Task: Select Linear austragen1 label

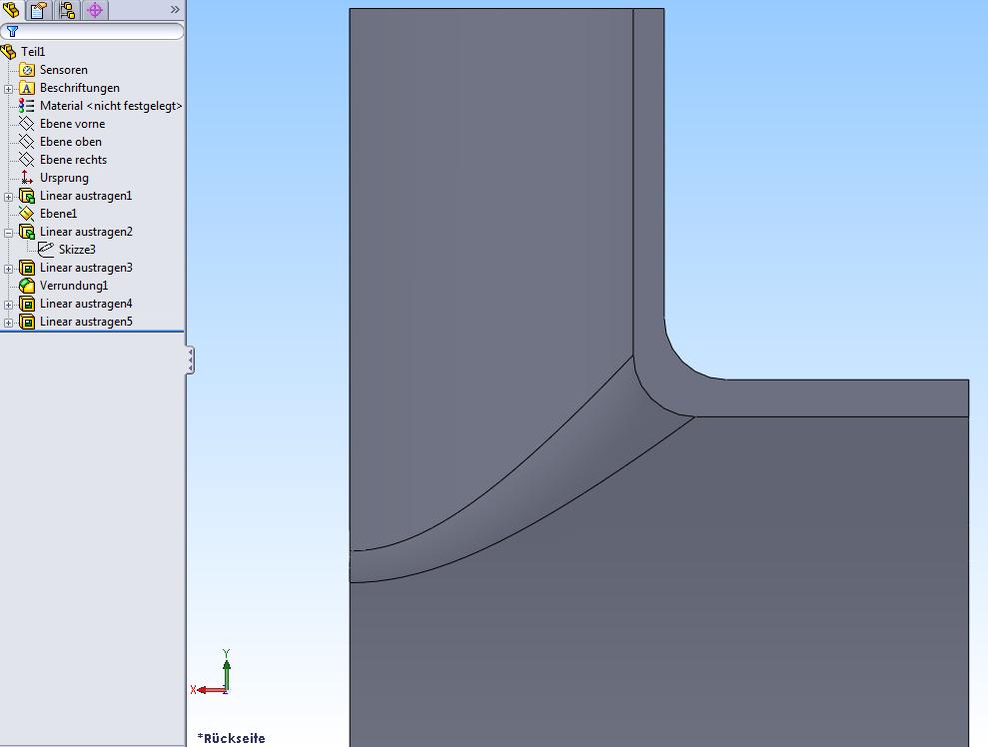Action: pos(86,196)
